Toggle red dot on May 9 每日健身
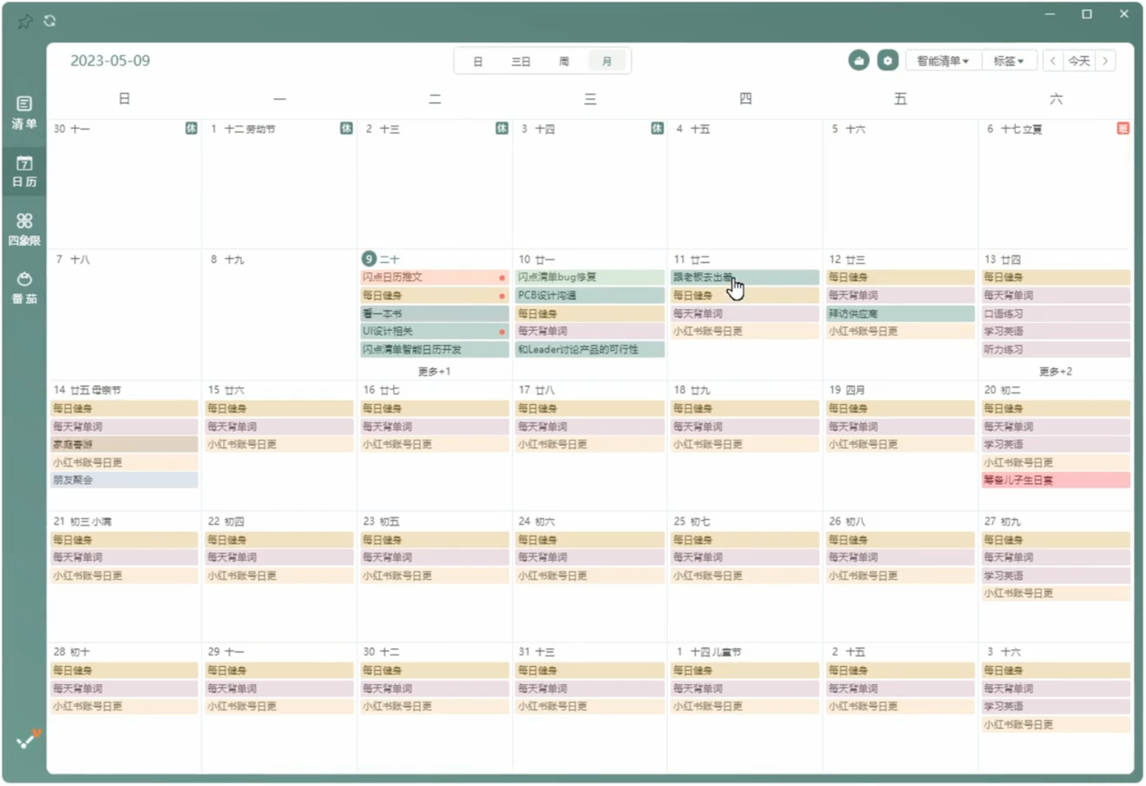1146x786 pixels. 502,296
